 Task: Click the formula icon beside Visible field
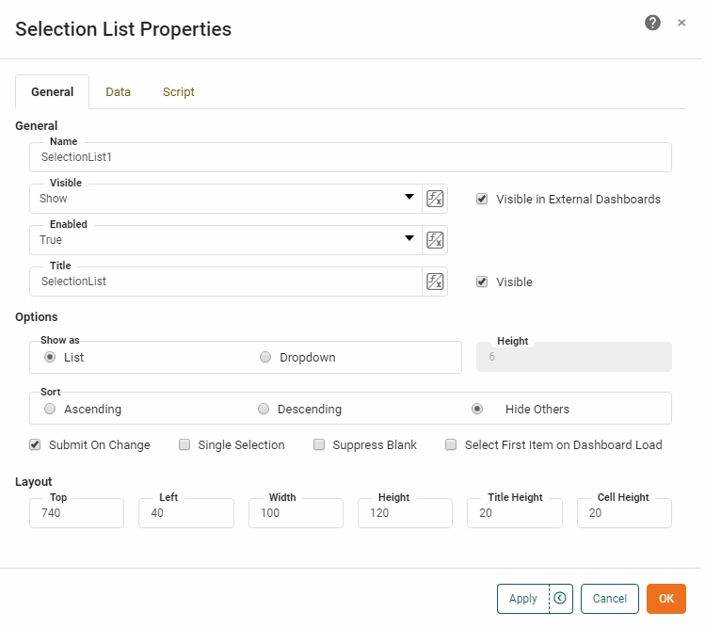[435, 199]
